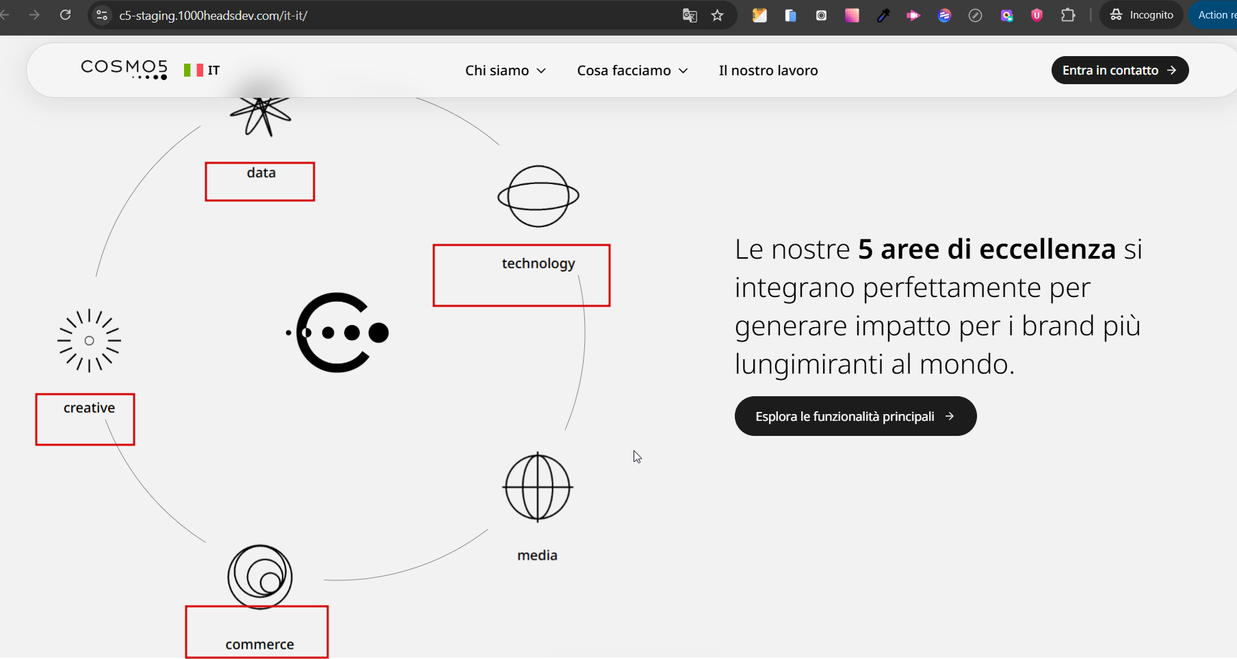Click the browser forward arrow

coord(34,15)
